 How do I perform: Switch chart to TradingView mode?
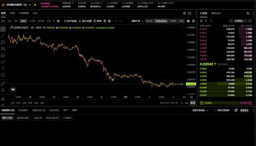pos(161,21)
